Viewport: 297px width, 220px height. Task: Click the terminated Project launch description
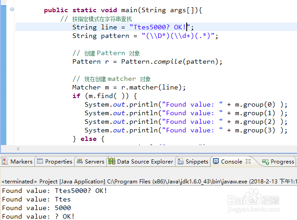149,182
